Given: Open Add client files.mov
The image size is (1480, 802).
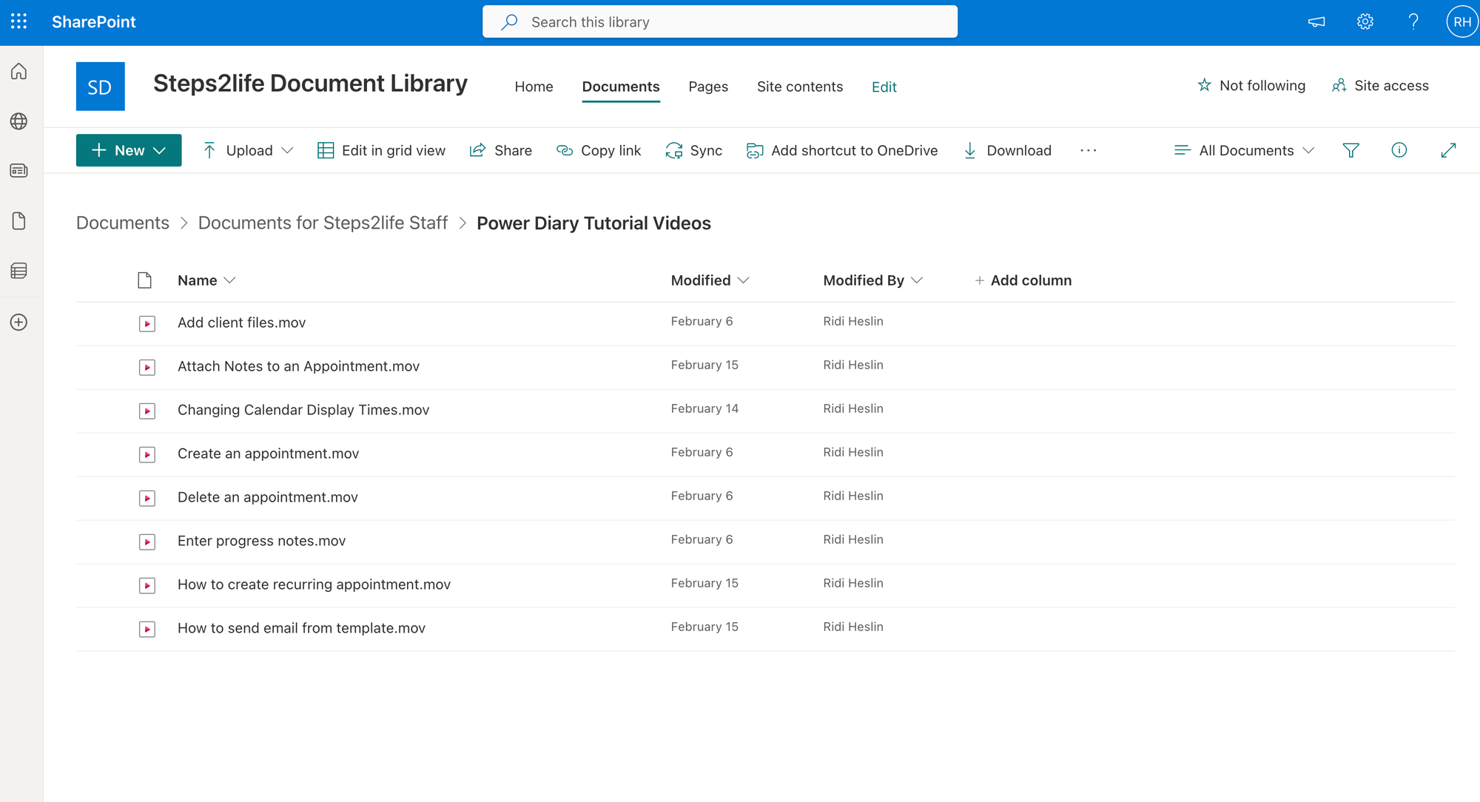Looking at the screenshot, I should 241,323.
